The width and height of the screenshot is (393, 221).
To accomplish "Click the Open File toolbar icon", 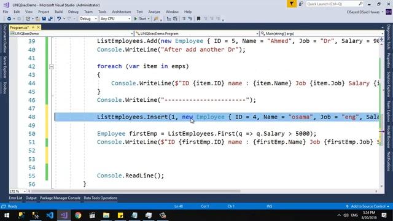I will [x=37, y=19].
